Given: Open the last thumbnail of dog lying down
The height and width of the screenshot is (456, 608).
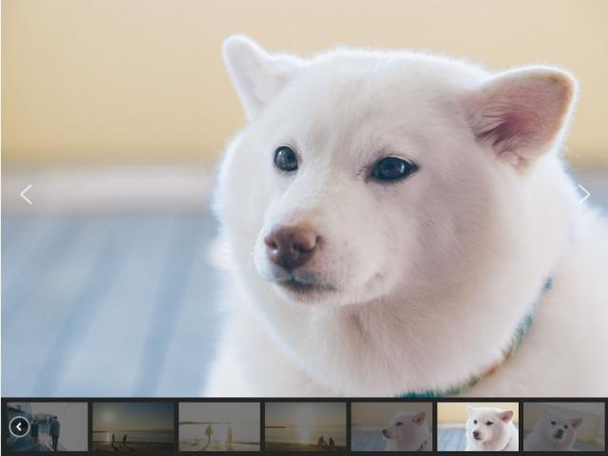Looking at the screenshot, I should click(x=563, y=427).
